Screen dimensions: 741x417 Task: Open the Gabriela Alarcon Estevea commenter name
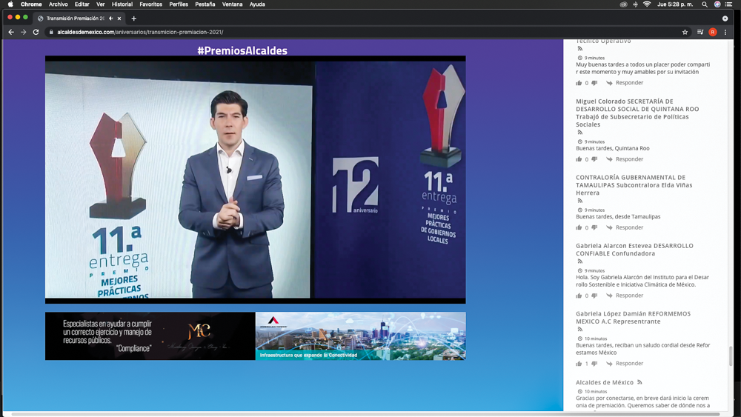[x=634, y=250]
